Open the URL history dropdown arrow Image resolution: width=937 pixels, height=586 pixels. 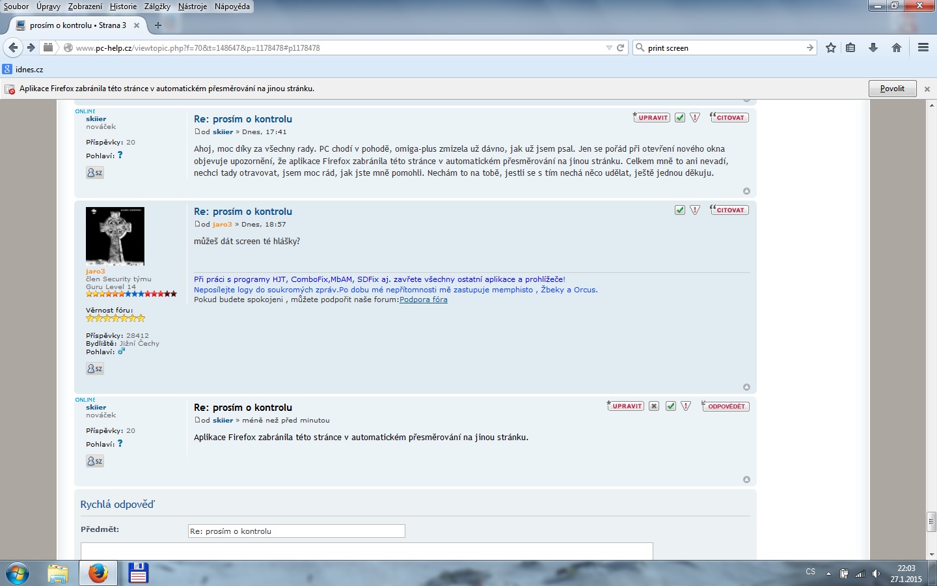(609, 48)
